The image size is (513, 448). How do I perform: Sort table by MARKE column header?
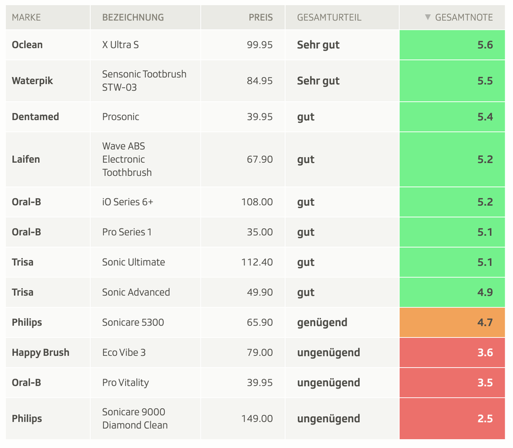point(26,18)
